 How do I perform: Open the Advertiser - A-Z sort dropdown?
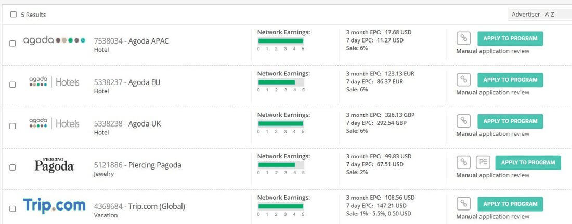click(540, 15)
